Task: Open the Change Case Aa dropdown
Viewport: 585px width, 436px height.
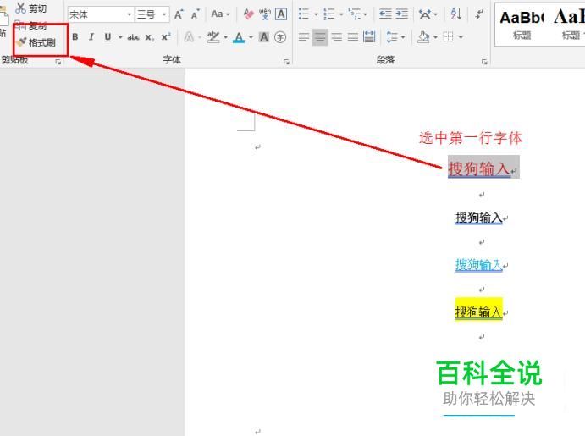Action: pos(220,14)
